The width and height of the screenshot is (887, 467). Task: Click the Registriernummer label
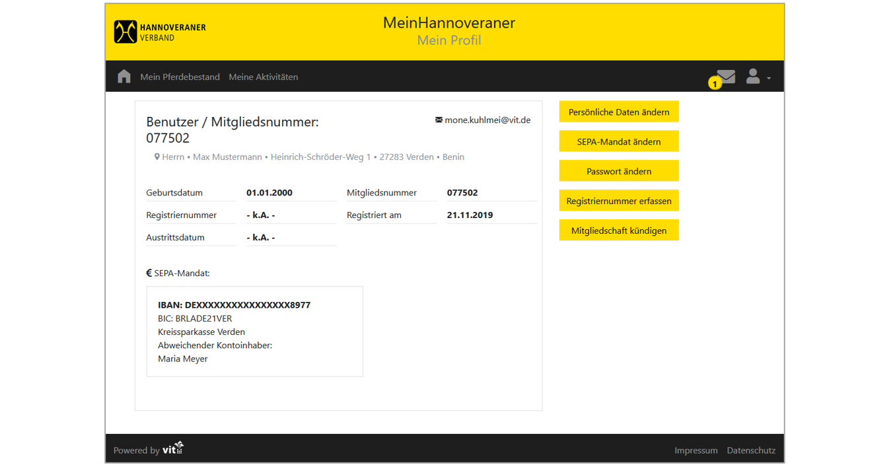(182, 215)
